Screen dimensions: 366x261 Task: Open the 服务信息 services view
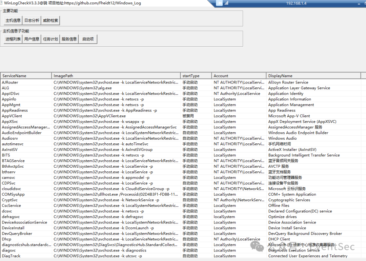tap(69, 39)
